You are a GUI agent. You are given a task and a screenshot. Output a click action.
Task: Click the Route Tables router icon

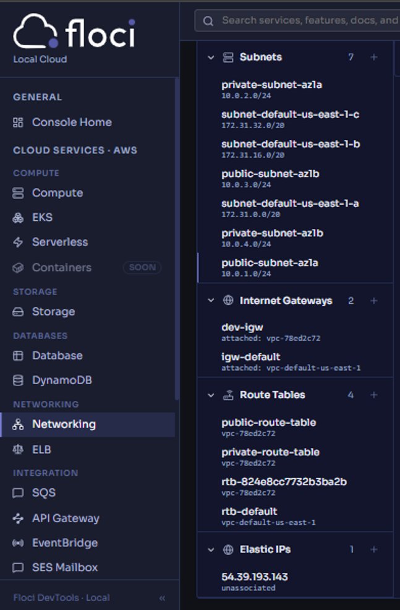tap(228, 395)
